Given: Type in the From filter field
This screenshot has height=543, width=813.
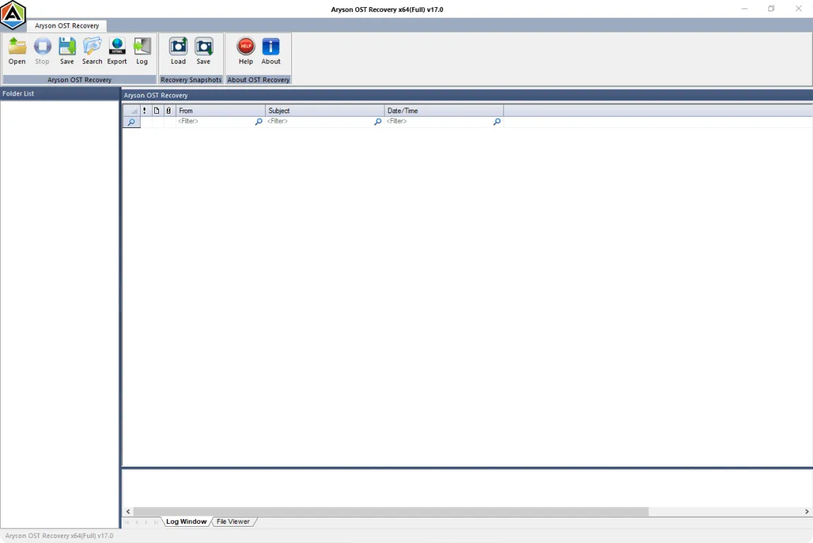Looking at the screenshot, I should click(212, 121).
